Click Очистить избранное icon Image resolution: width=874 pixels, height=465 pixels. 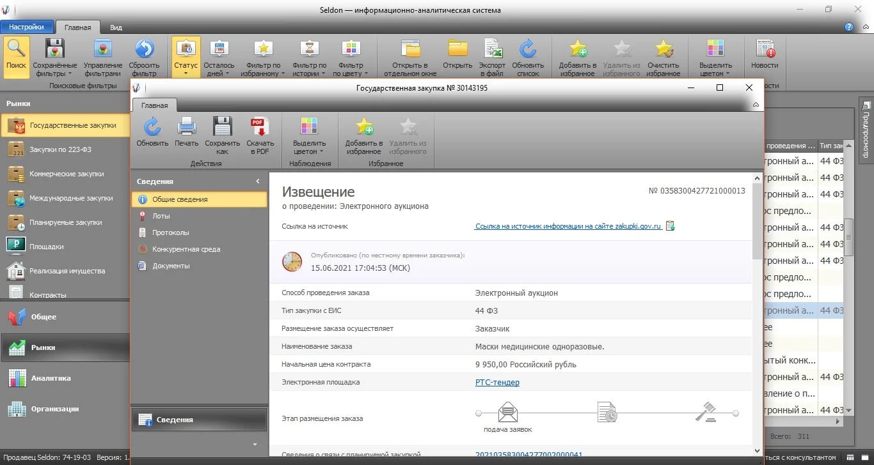click(x=663, y=57)
